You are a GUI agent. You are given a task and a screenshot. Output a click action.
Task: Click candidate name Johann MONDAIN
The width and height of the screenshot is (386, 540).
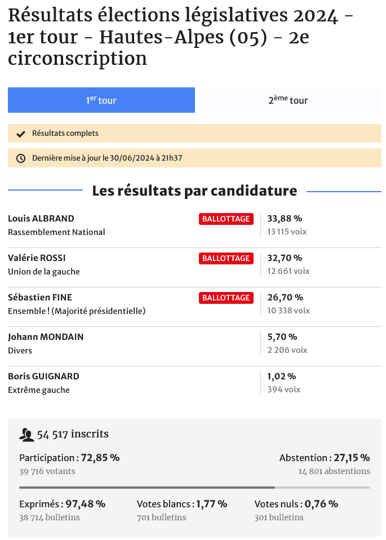click(46, 337)
